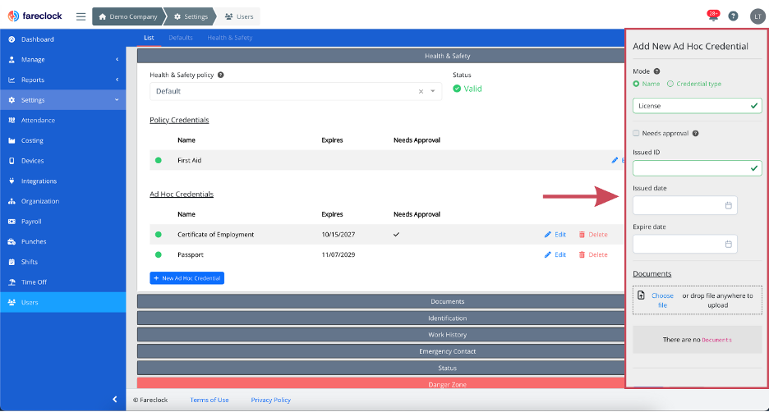Expand the Manage sidebar menu
The height and width of the screenshot is (412, 769).
point(62,59)
